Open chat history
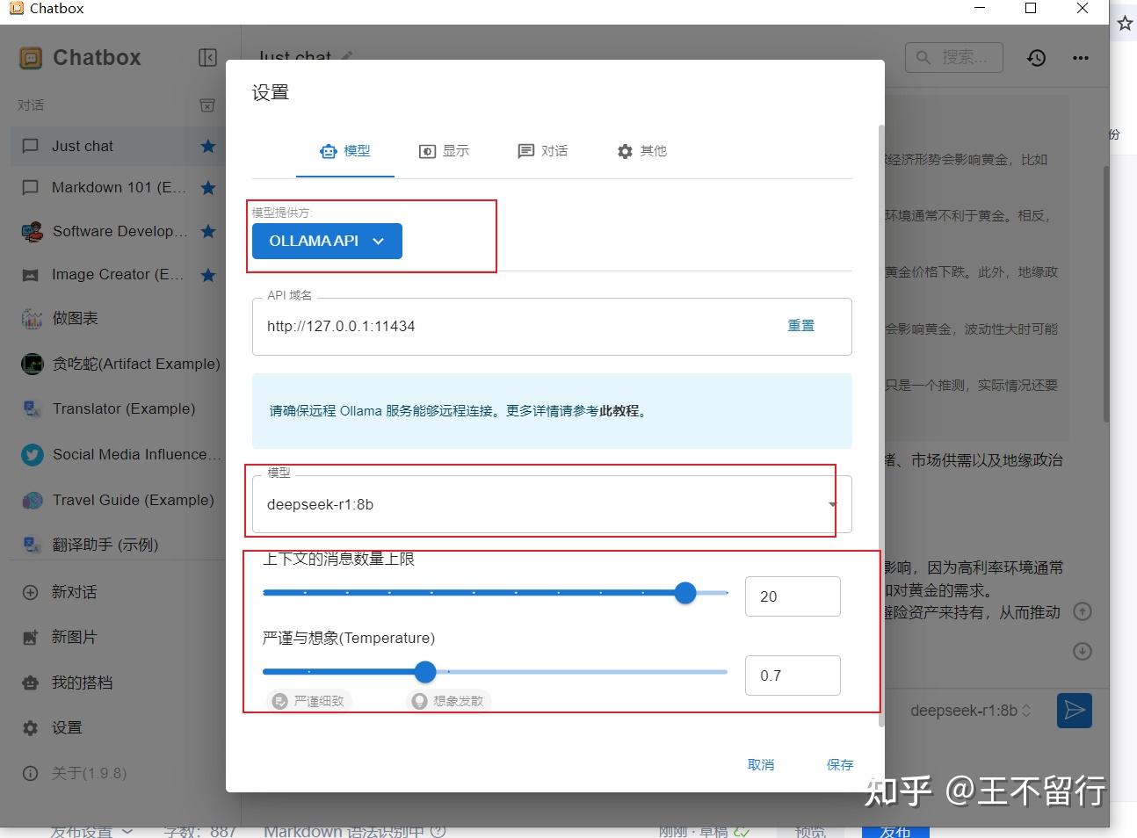 pyautogui.click(x=1036, y=57)
